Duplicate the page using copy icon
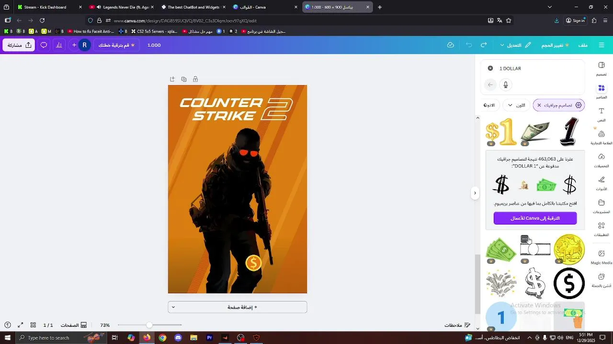Image resolution: width=613 pixels, height=344 pixels. (x=184, y=79)
